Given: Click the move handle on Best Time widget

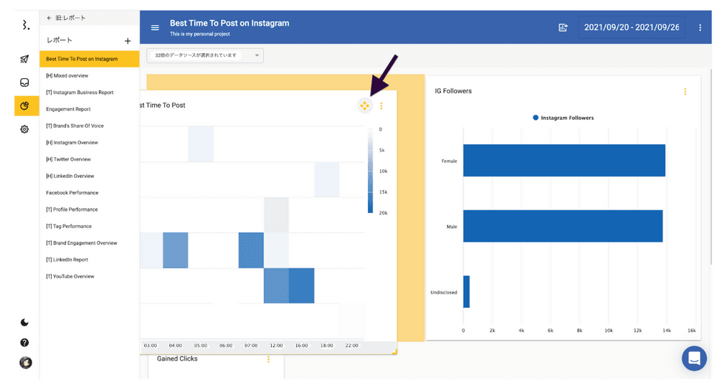Looking at the screenshot, I should tap(365, 106).
